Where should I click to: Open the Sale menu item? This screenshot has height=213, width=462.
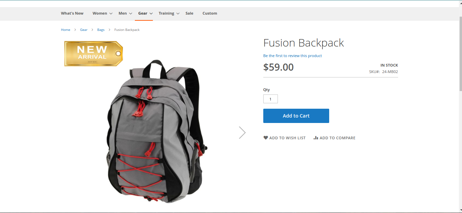(x=189, y=13)
